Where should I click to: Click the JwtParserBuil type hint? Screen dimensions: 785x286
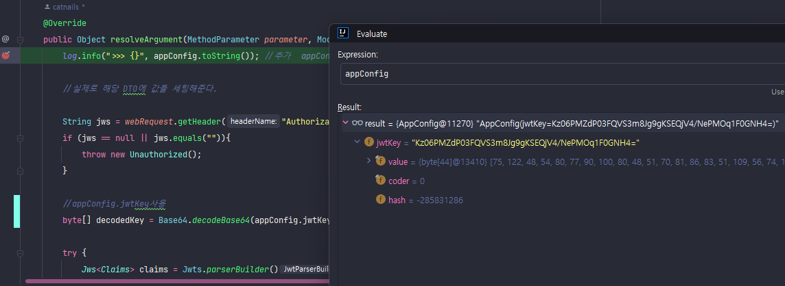pyautogui.click(x=305, y=270)
